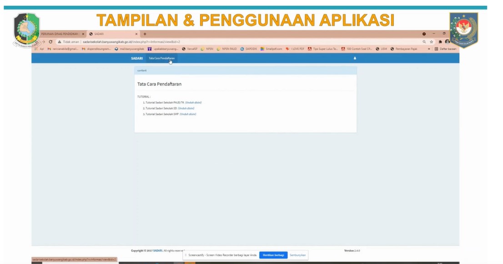This screenshot has width=503, height=264.
Task: Open the browser extensions puzzle icon
Action: click(440, 42)
